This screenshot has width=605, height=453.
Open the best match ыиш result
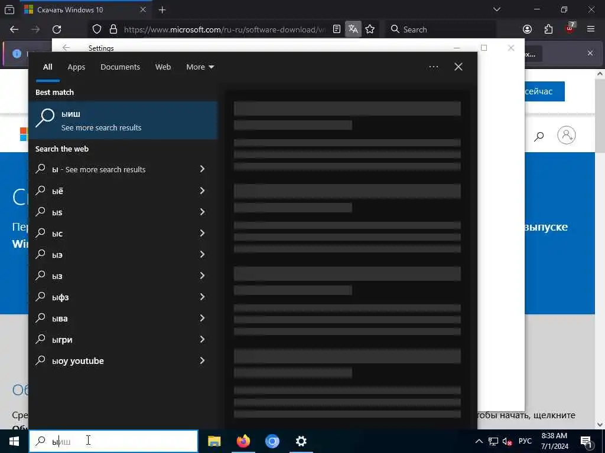click(x=123, y=120)
